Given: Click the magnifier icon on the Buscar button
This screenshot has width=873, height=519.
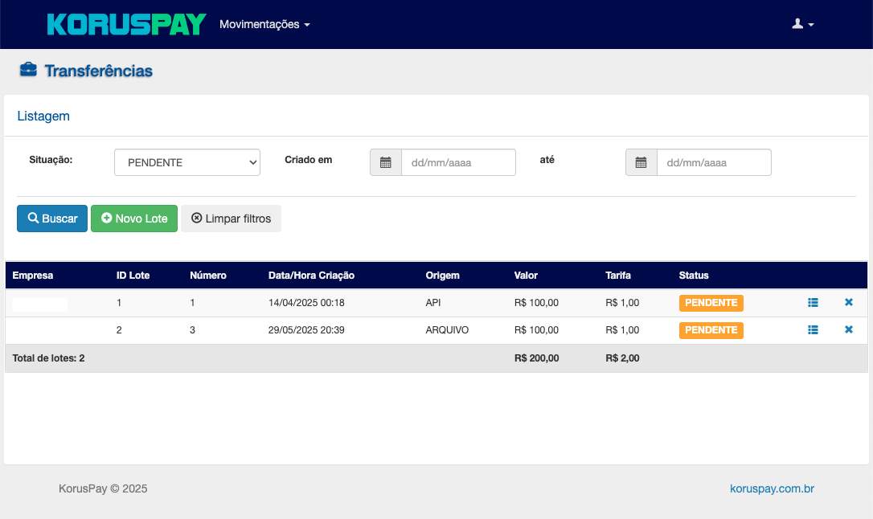Looking at the screenshot, I should pos(33,218).
